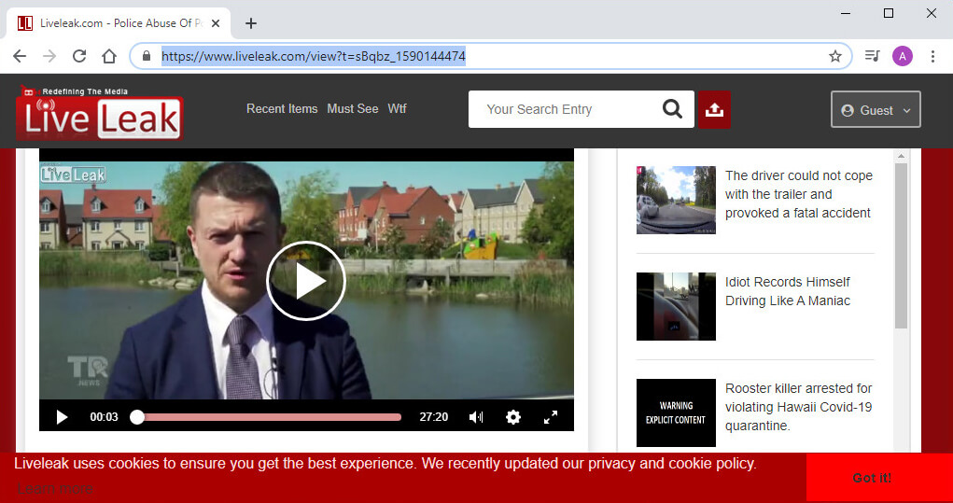Viewport: 953px width, 503px height.
Task: Expand the Guest account dropdown
Action: (x=876, y=109)
